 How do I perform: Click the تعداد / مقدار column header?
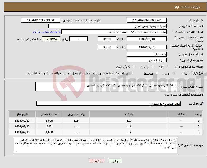point(49,114)
